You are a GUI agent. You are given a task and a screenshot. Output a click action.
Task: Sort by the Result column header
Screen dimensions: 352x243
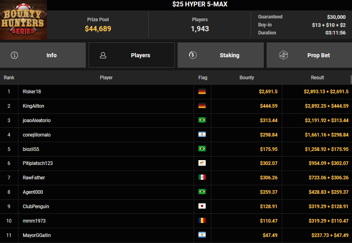[317, 78]
